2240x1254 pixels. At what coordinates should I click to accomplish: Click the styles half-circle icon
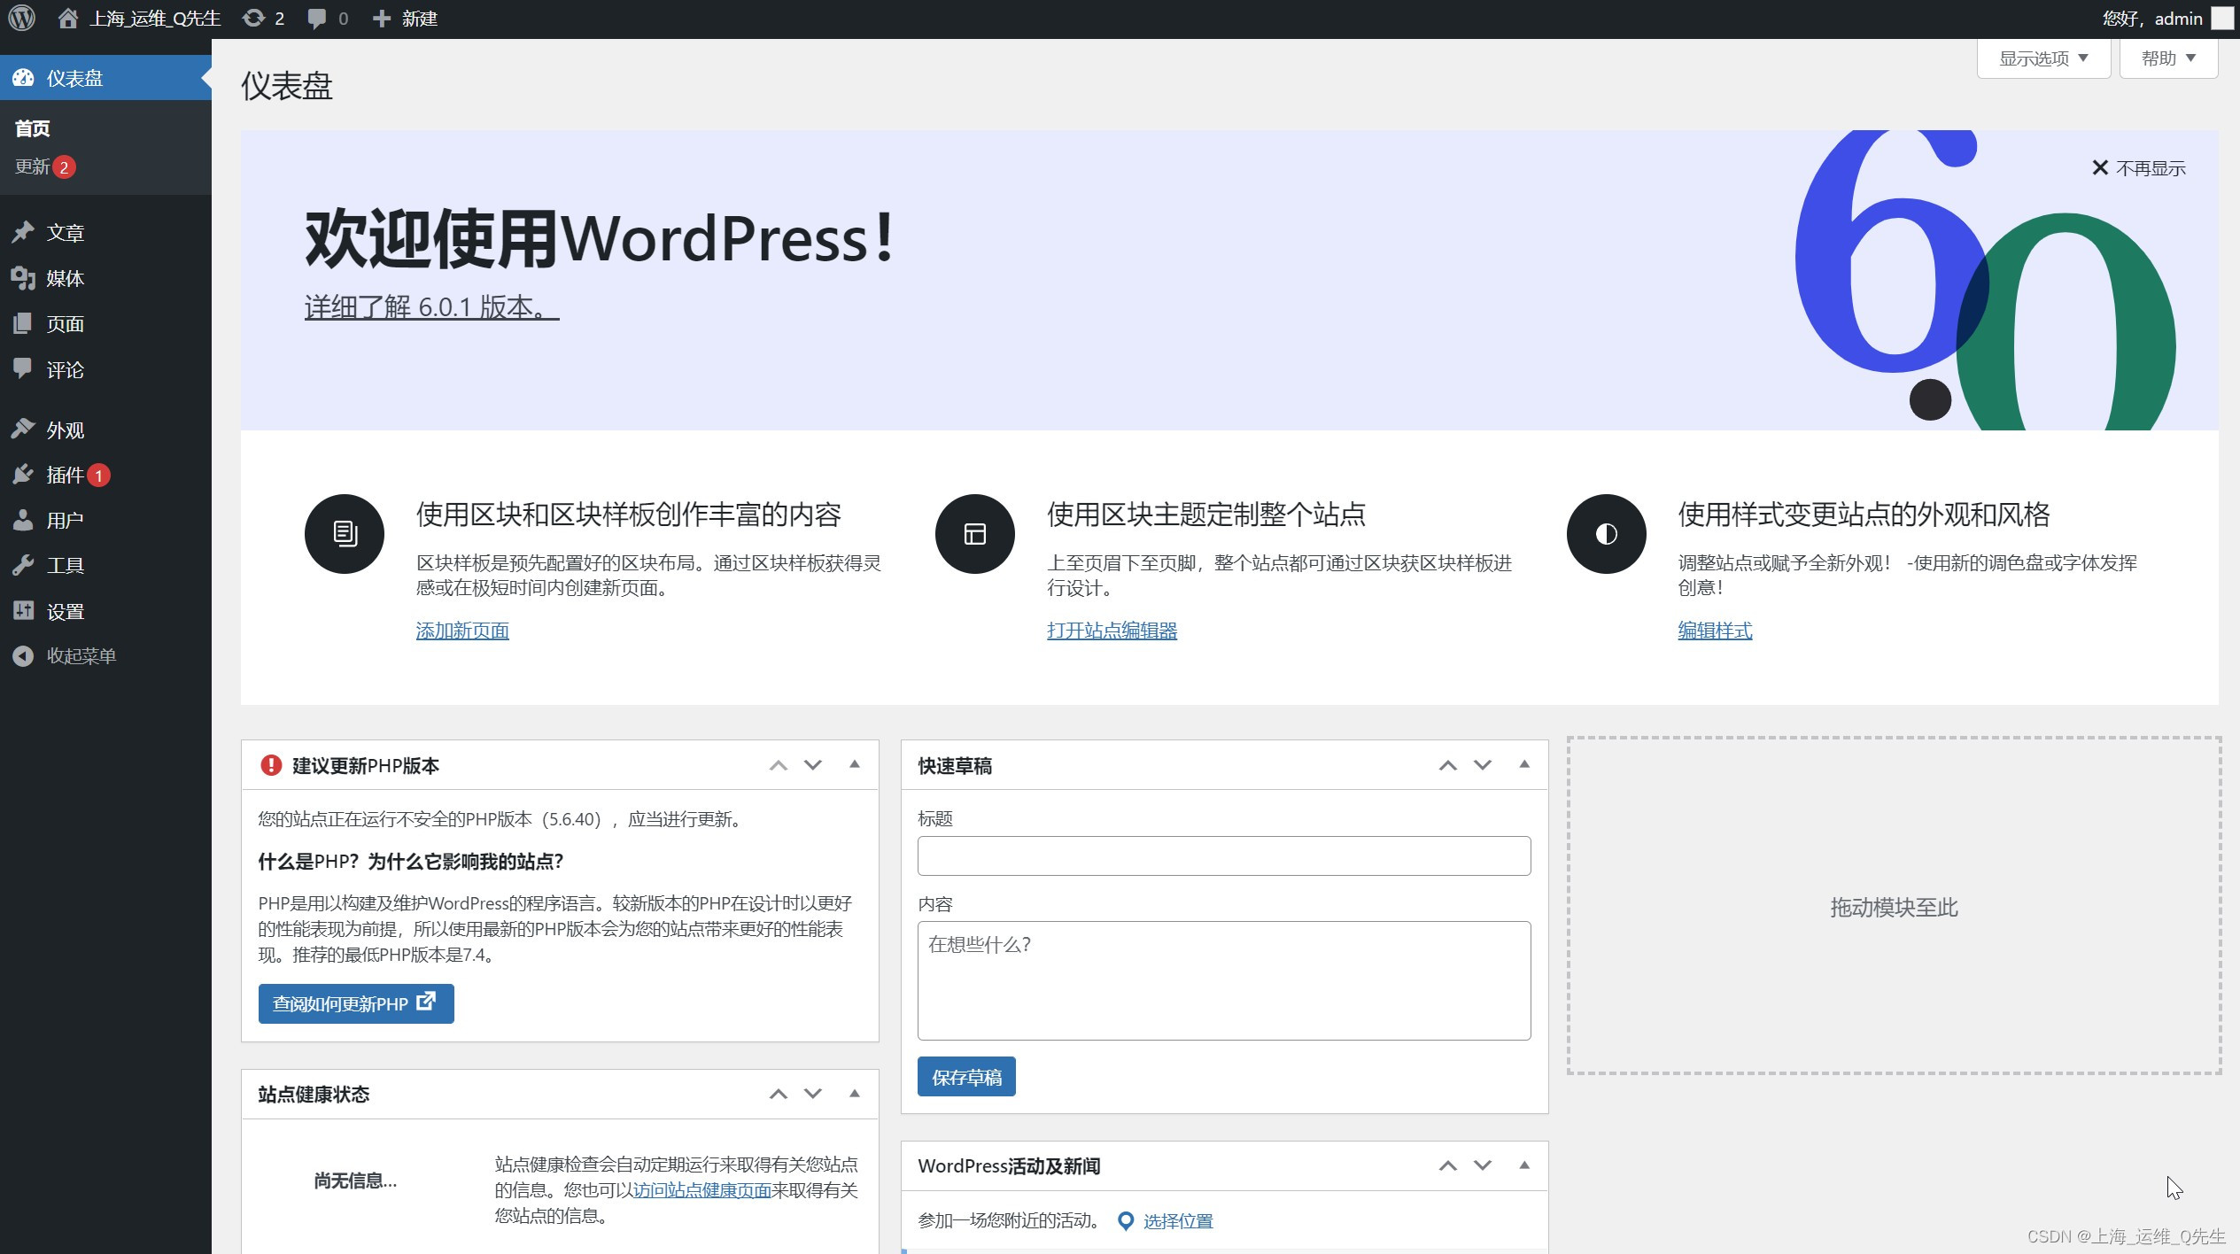pyautogui.click(x=1606, y=534)
